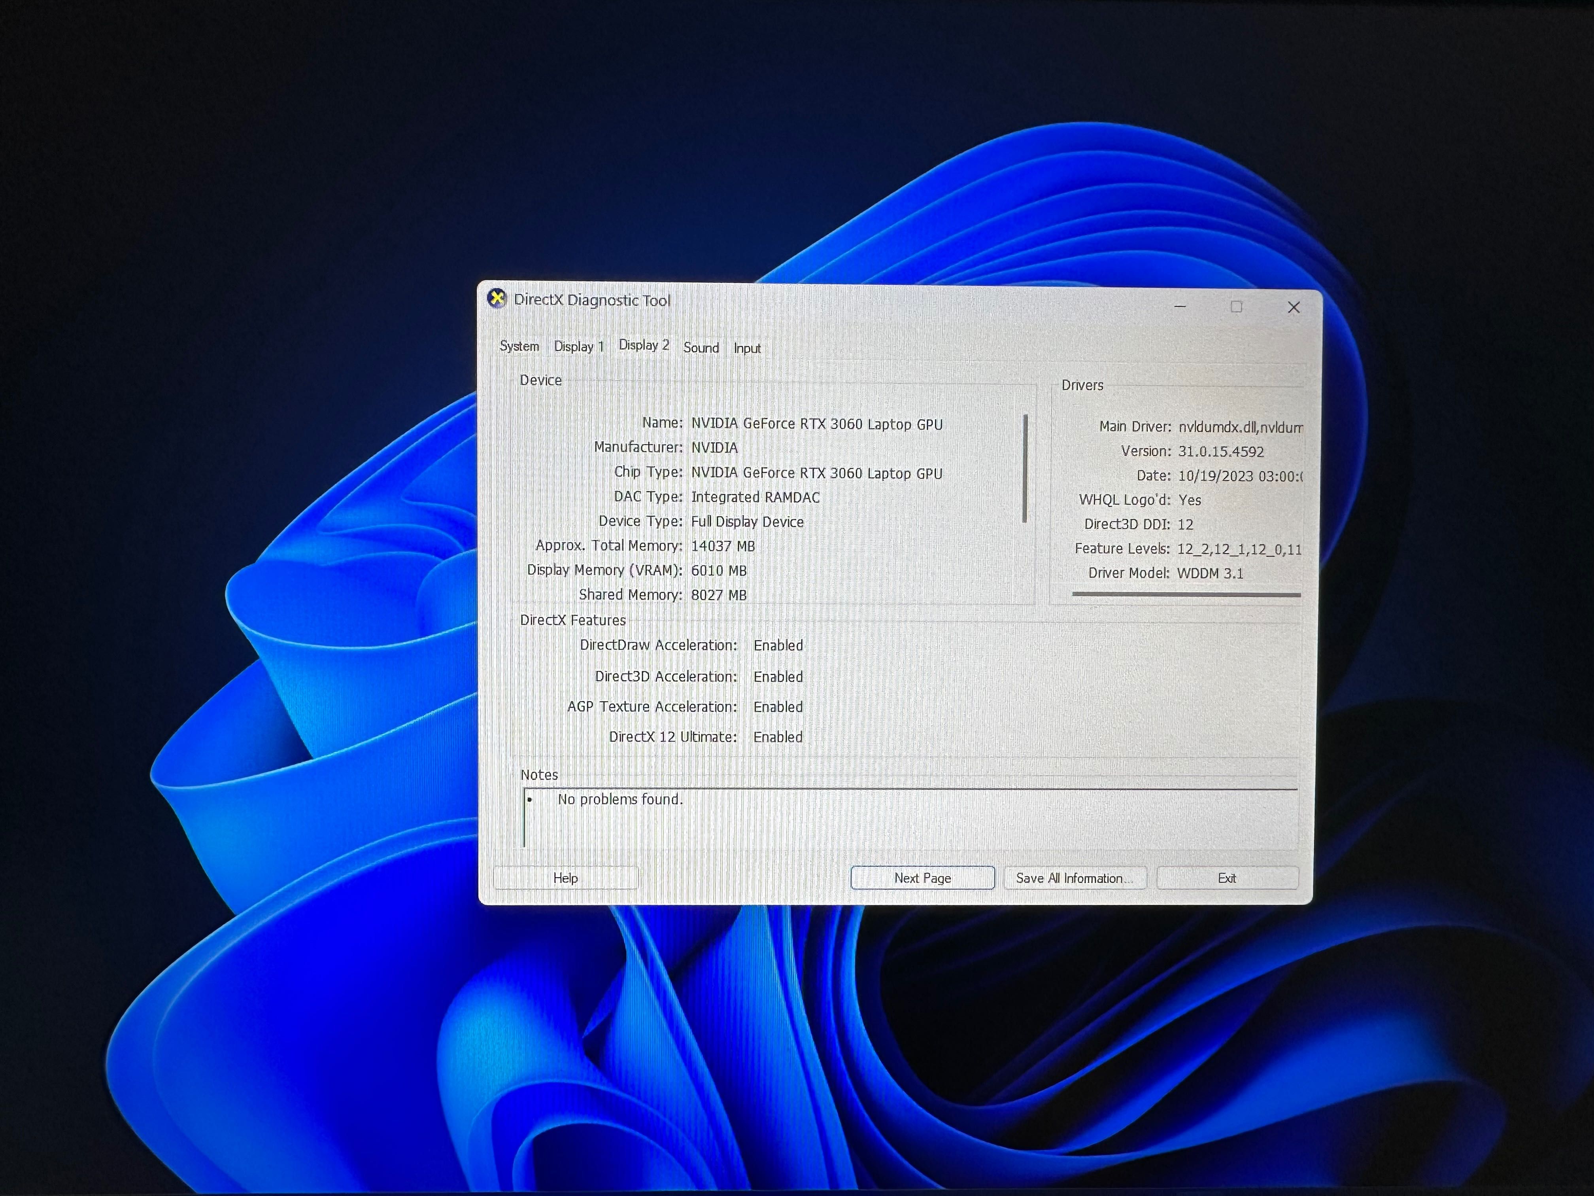Click the Exit button
Viewport: 1594px width, 1196px height.
(x=1226, y=877)
